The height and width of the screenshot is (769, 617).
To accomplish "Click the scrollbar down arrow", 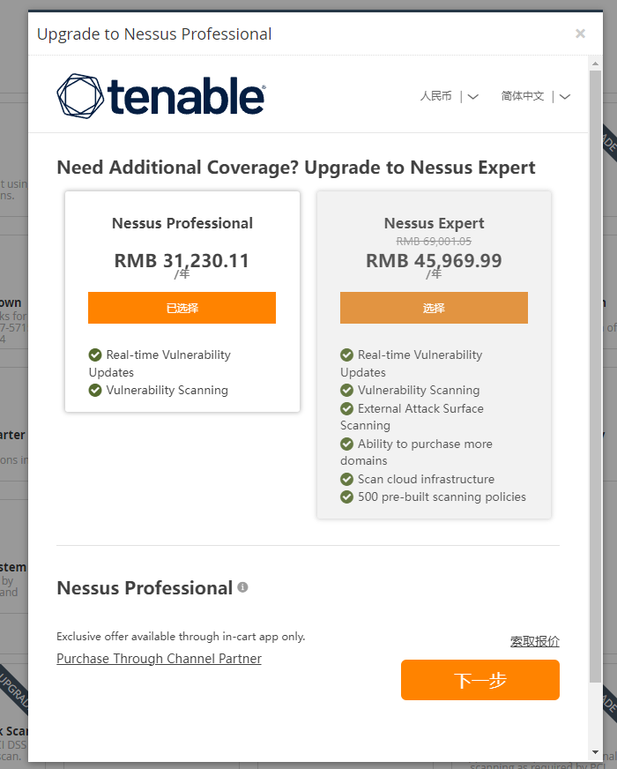I will (x=595, y=752).
